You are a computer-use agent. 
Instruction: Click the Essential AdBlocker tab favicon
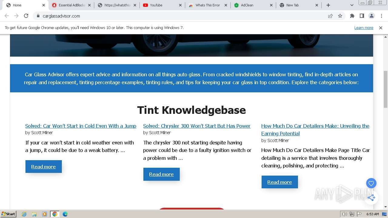pyautogui.click(x=54, y=5)
